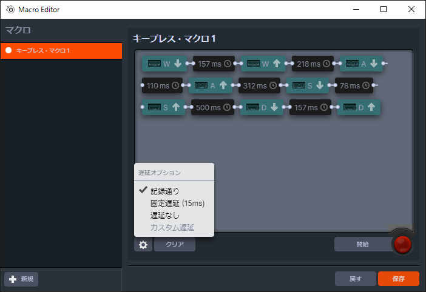Click the 開始 button

[362, 244]
